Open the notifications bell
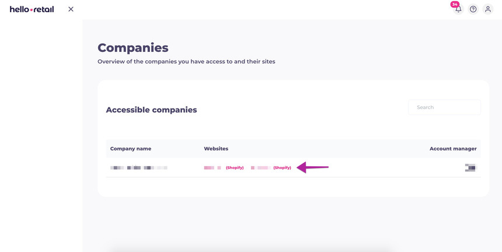The height and width of the screenshot is (252, 502). [458, 9]
